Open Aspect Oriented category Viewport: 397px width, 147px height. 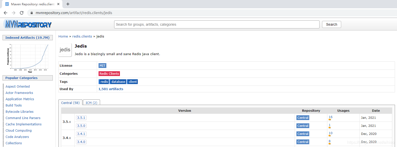click(18, 87)
